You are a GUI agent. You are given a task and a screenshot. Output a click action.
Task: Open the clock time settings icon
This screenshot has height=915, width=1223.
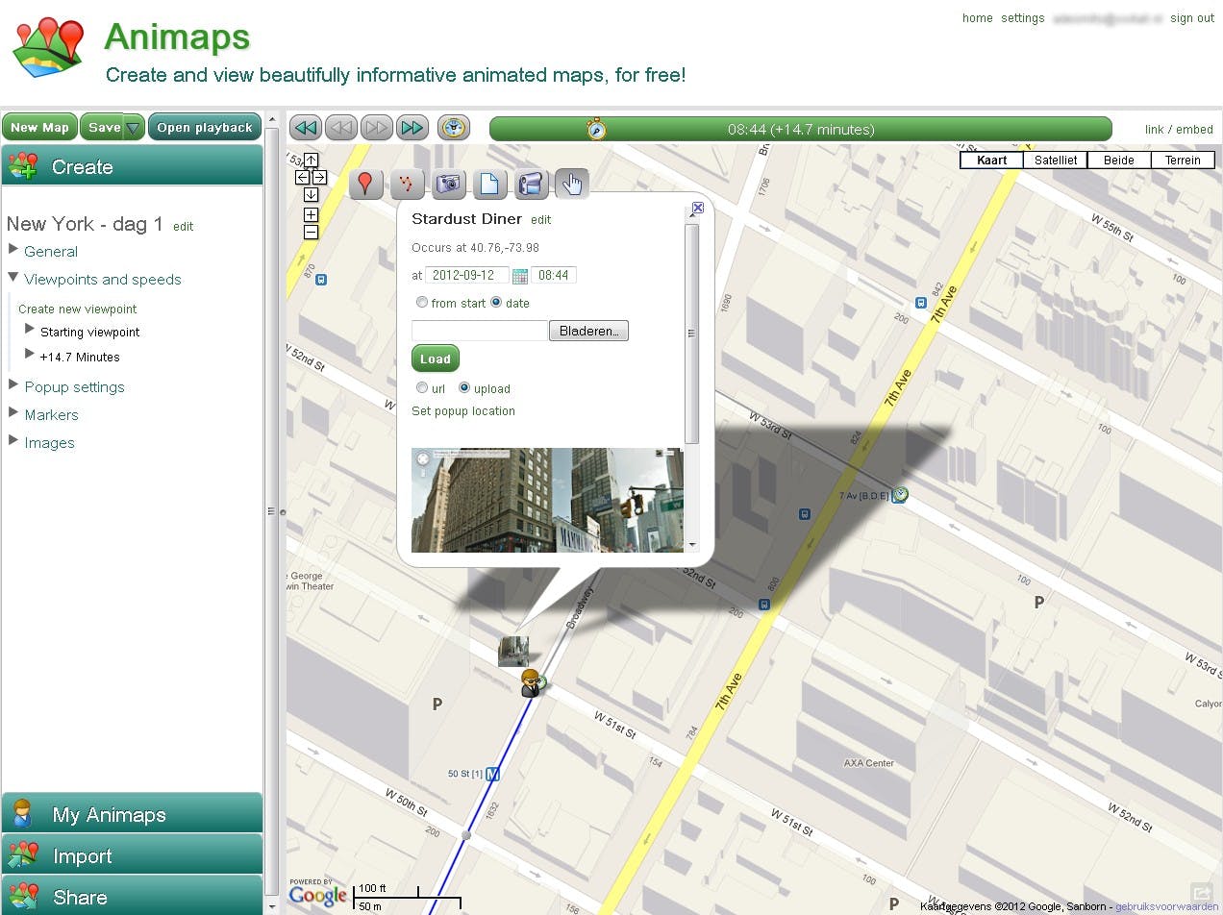coord(454,128)
